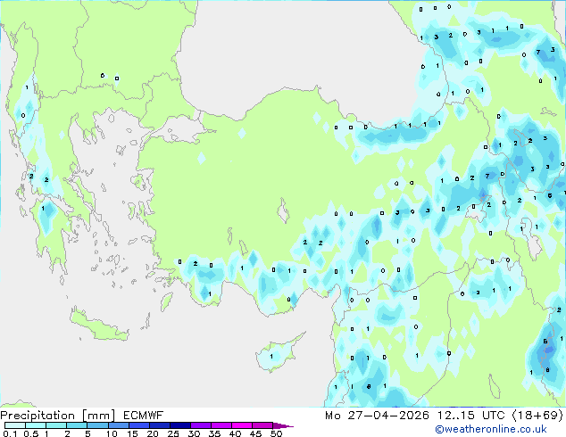Select the 40–45 mm bright pink swatch

point(242,425)
